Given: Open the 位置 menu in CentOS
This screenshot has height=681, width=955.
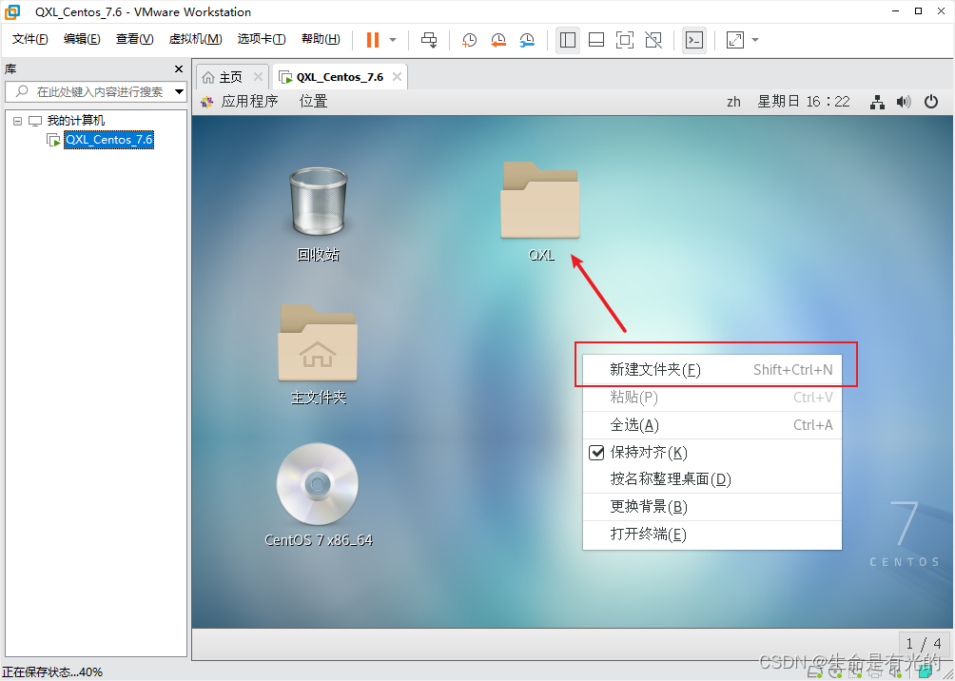Looking at the screenshot, I should [x=314, y=102].
